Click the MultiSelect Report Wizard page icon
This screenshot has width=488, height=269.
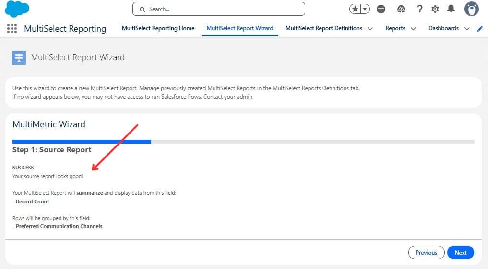[19, 57]
